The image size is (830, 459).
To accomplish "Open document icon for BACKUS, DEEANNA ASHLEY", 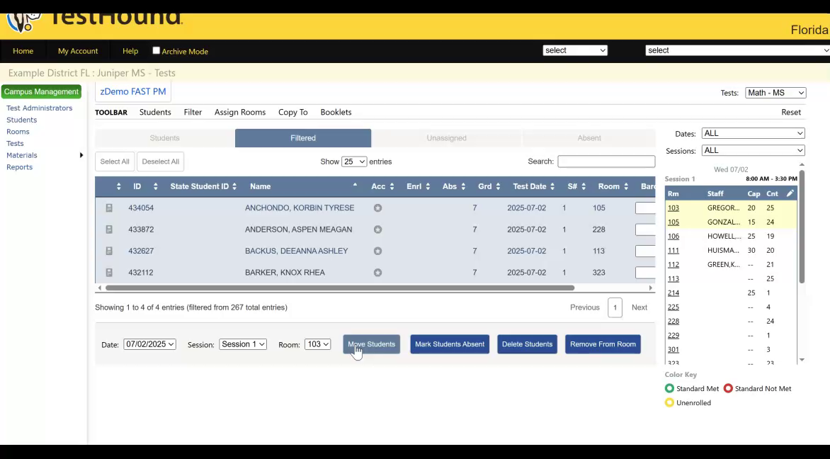I will (109, 251).
